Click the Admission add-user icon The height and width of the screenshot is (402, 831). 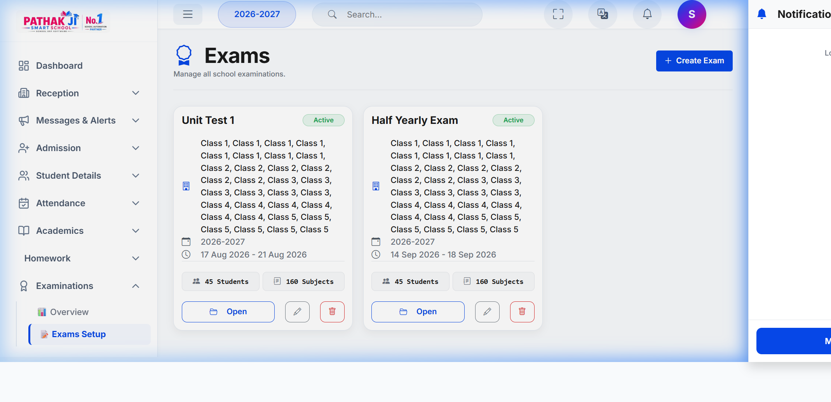(x=24, y=148)
